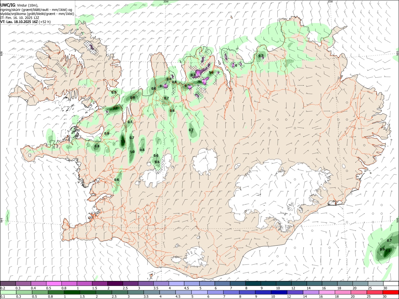Click the 1.0 precipitation value on the map

pos(132,152)
